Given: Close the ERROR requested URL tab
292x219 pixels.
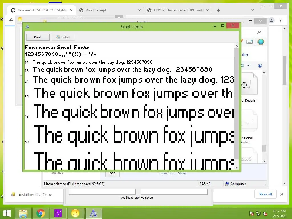Looking at the screenshot, I should [208, 10].
